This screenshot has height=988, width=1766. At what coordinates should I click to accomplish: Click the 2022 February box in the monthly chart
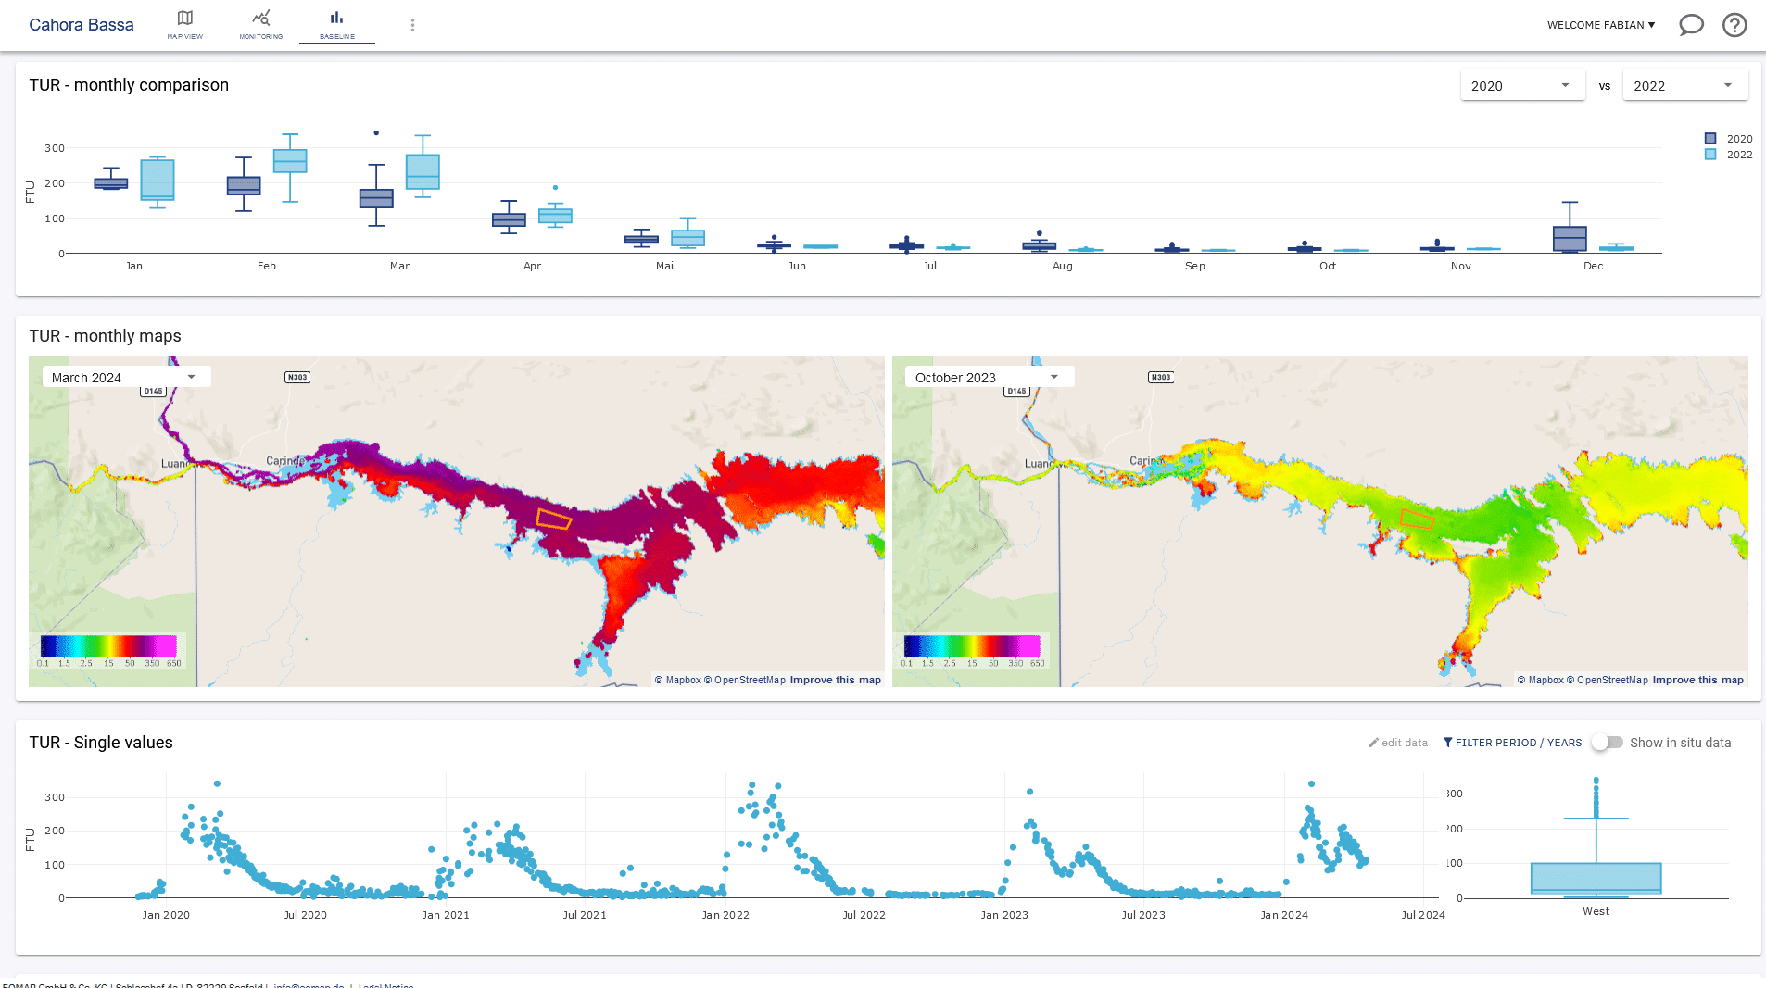point(290,161)
